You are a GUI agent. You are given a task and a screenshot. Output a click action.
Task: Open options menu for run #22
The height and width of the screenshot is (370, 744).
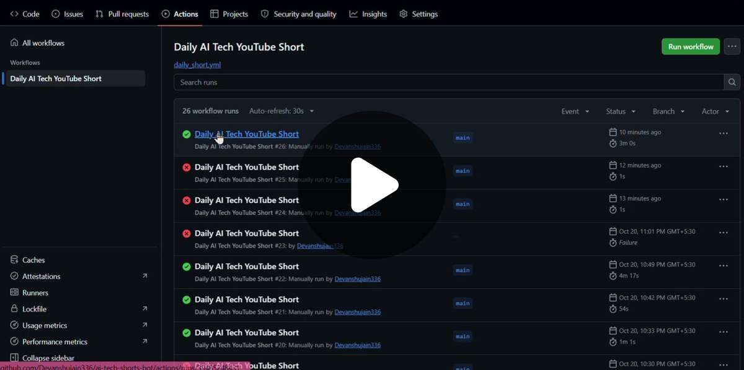coord(723,266)
